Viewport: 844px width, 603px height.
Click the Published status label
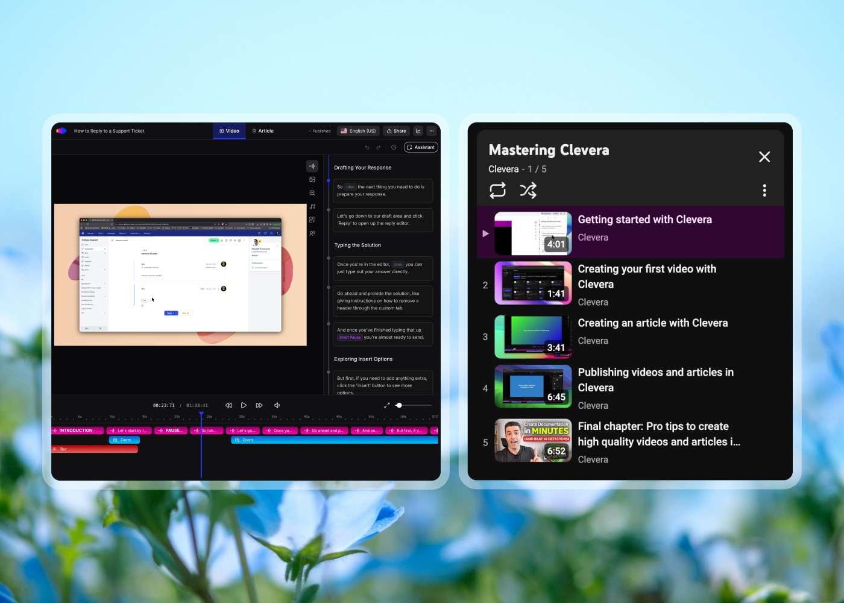pyautogui.click(x=320, y=131)
